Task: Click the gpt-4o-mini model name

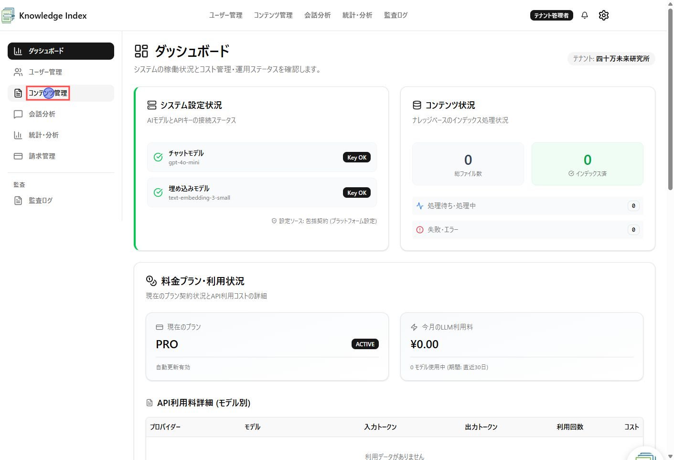Action: pos(184,162)
